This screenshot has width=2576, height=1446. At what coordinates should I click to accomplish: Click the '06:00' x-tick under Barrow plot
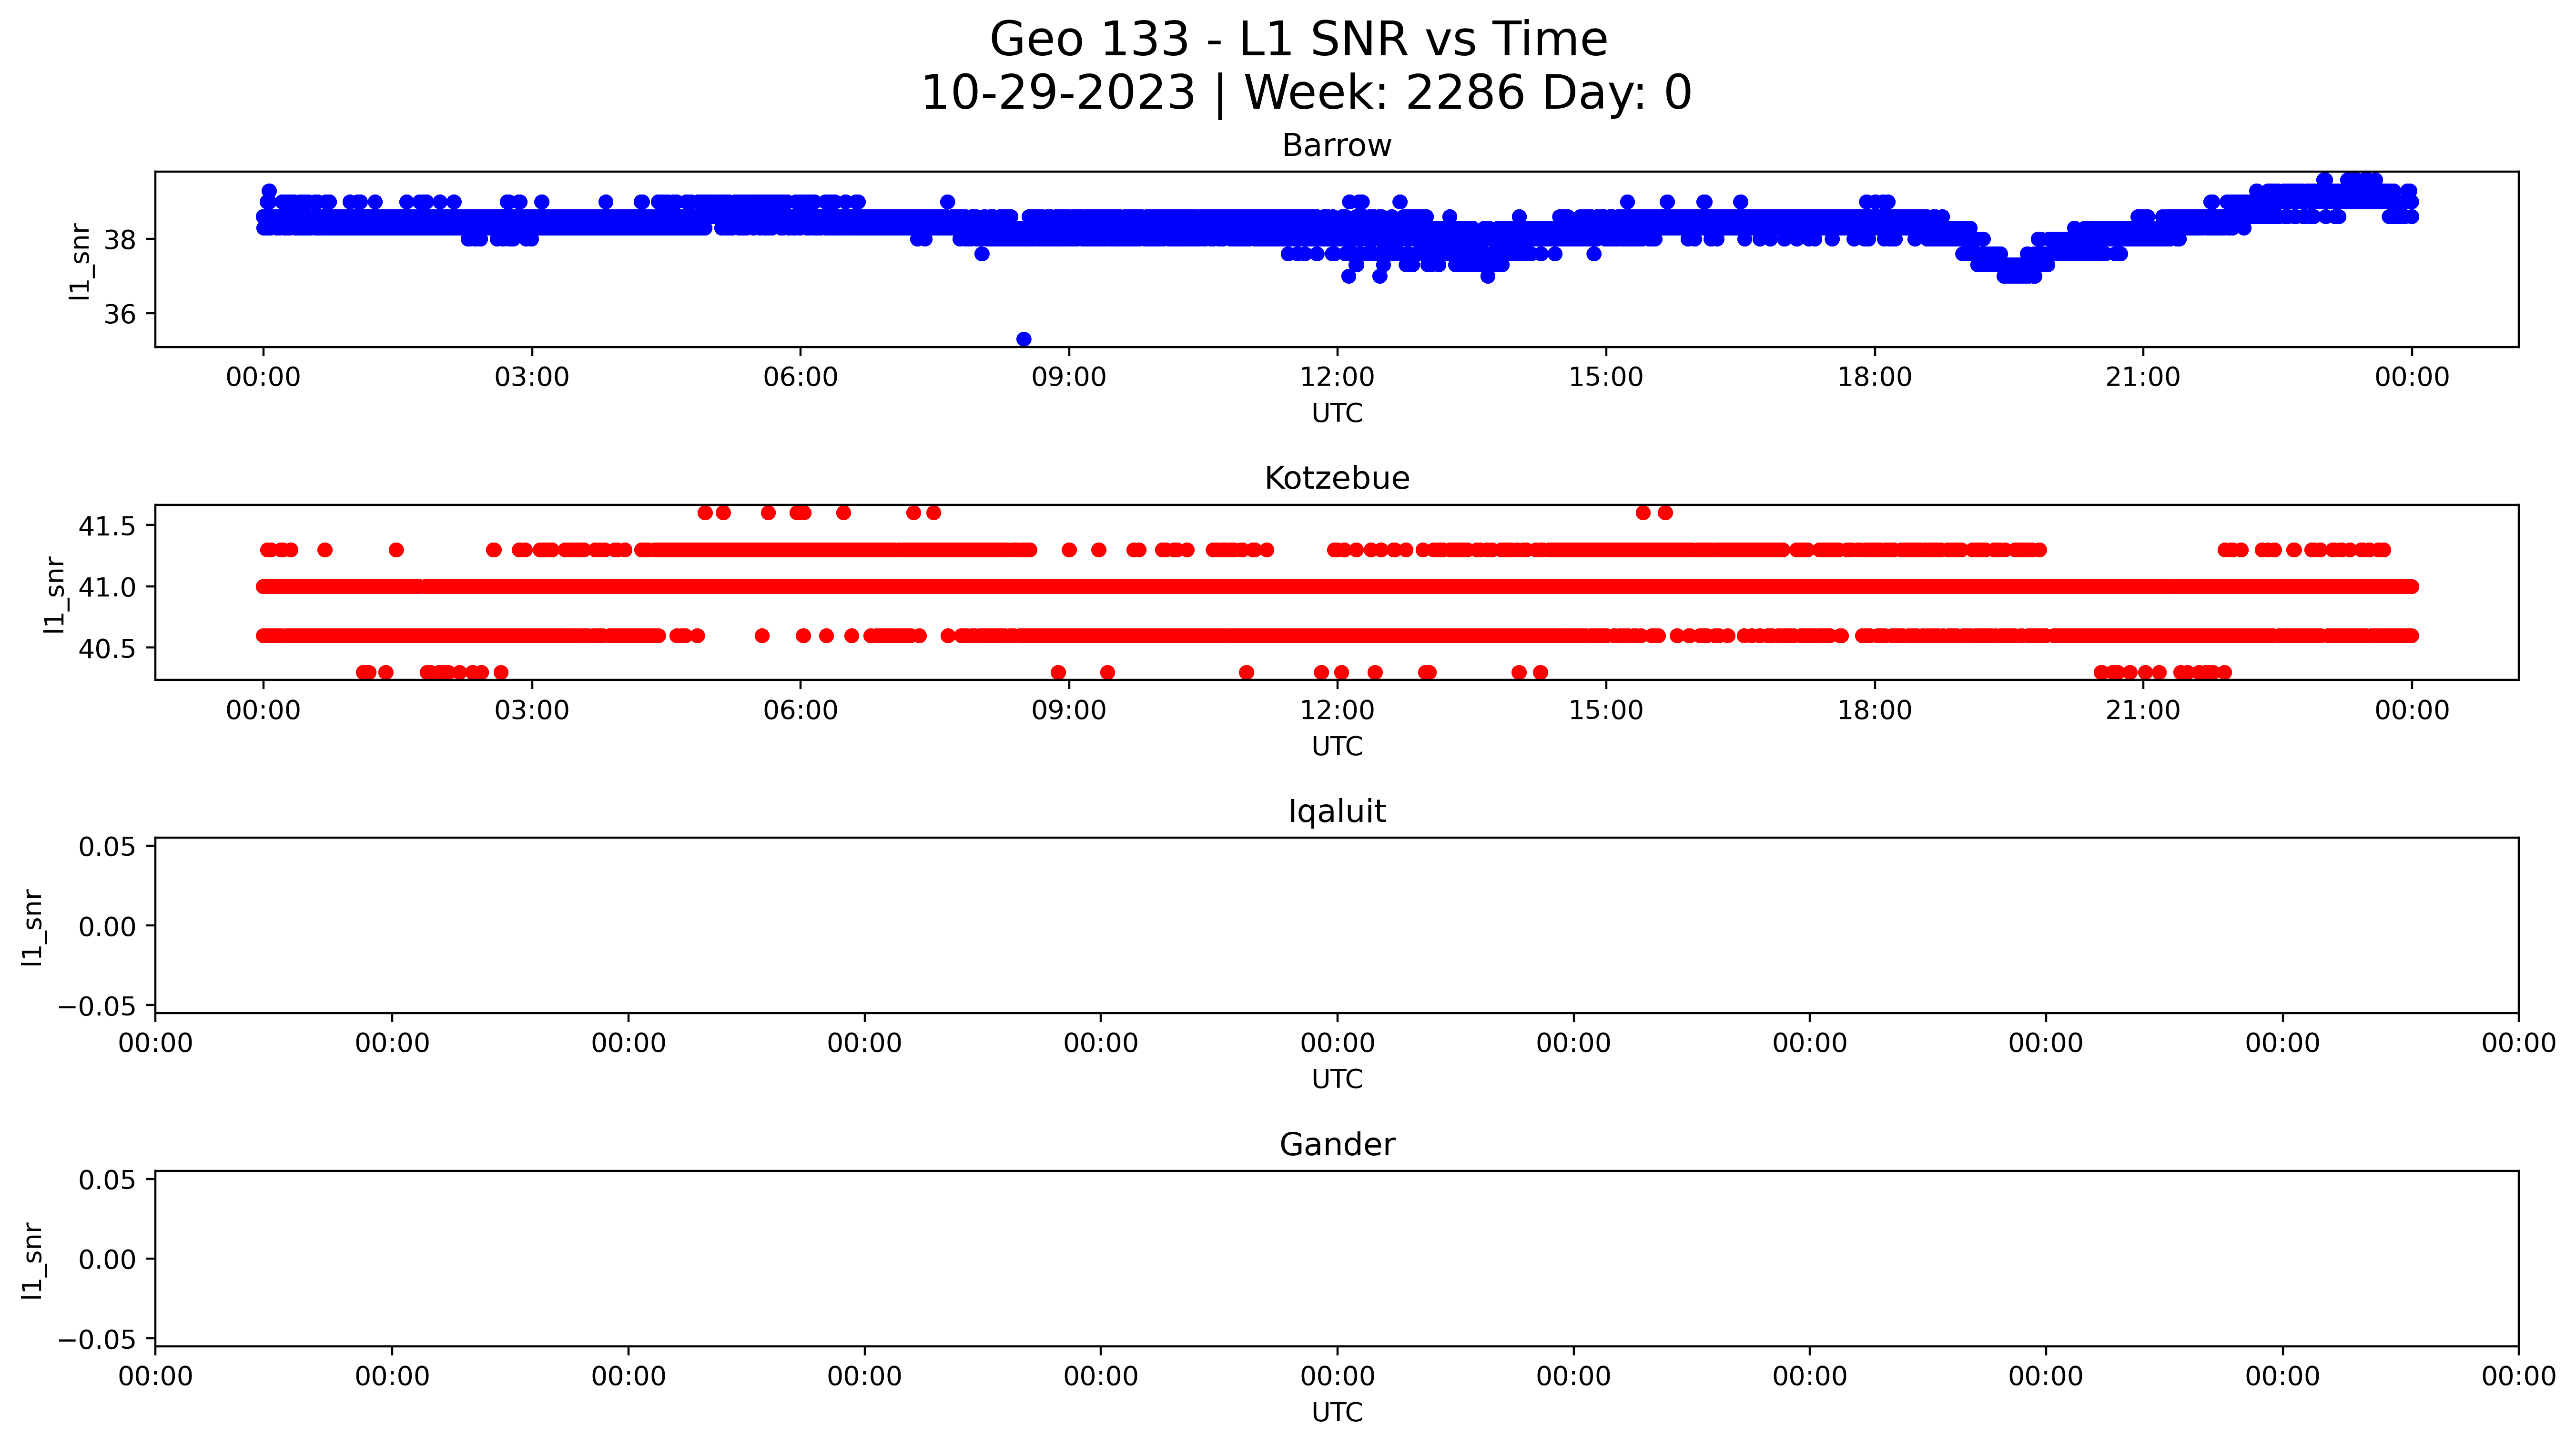click(x=800, y=377)
